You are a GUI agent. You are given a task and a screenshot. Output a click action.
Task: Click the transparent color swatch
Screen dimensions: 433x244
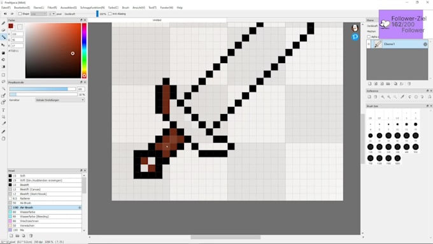[x=20, y=27]
